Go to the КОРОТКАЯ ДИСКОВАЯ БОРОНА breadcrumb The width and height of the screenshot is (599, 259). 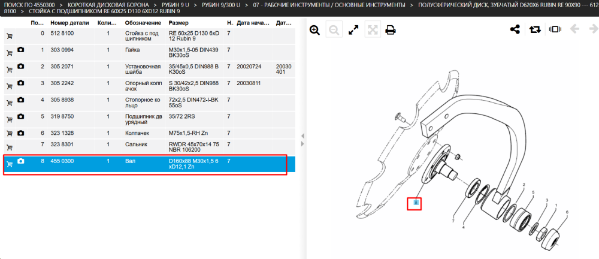pyautogui.click(x=108, y=5)
